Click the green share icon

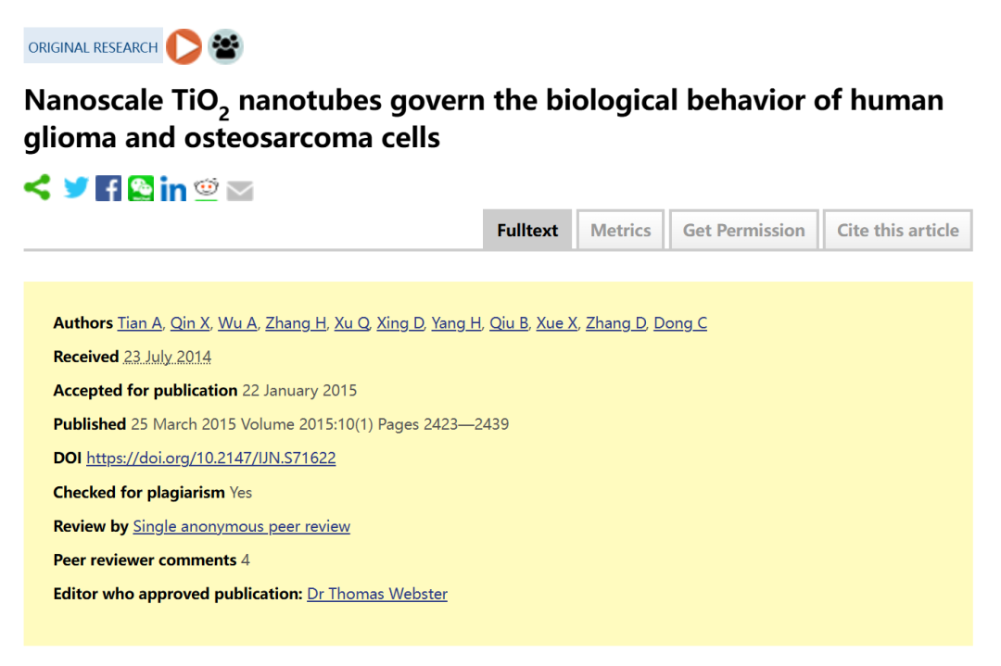[37, 187]
